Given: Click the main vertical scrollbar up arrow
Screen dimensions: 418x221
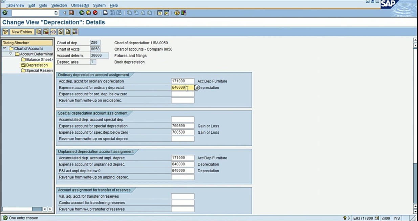Looking at the screenshot, I should click(415, 40).
